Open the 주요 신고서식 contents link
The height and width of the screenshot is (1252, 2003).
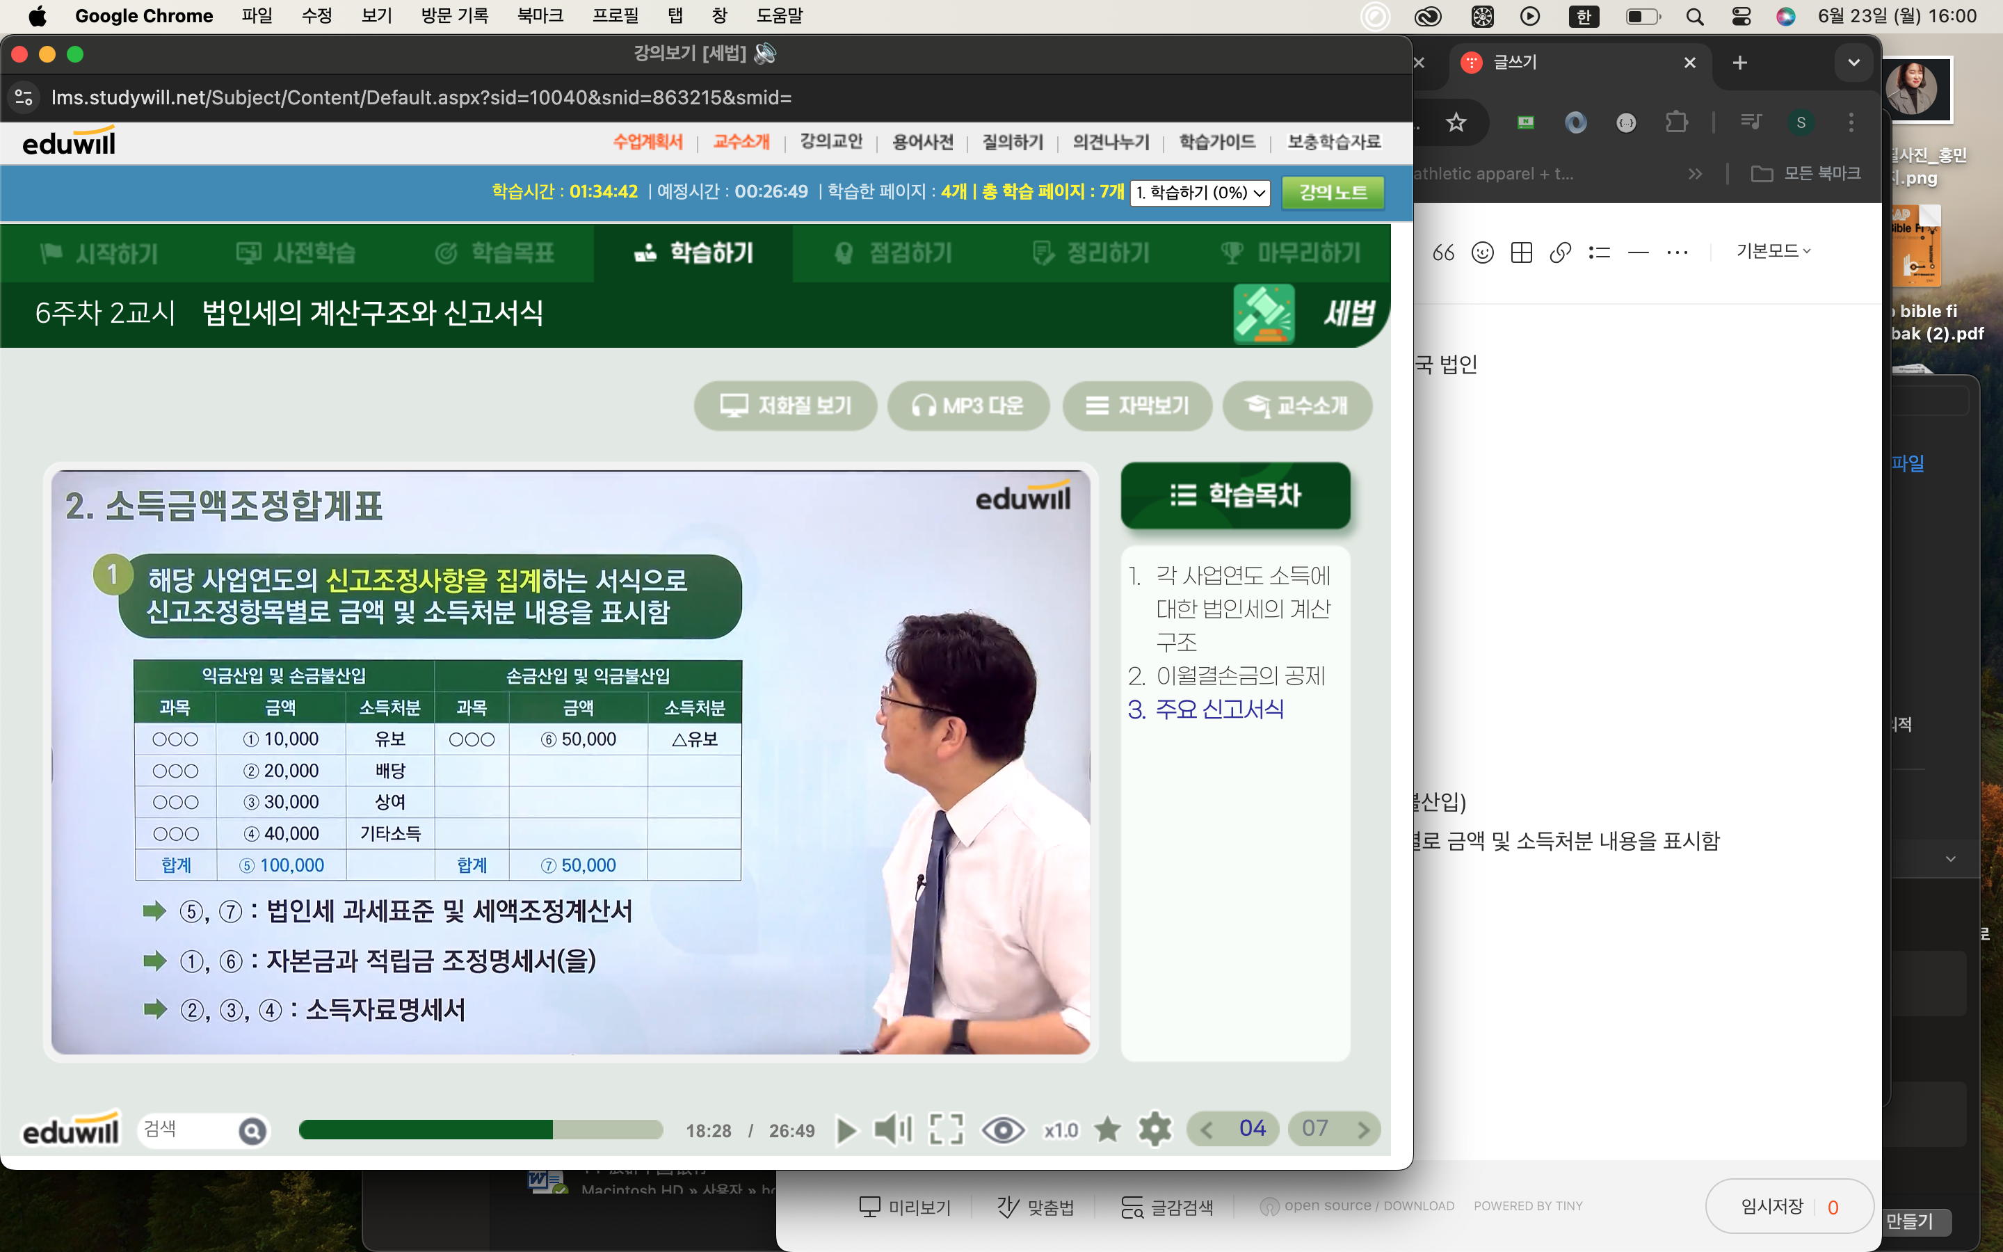[1219, 709]
